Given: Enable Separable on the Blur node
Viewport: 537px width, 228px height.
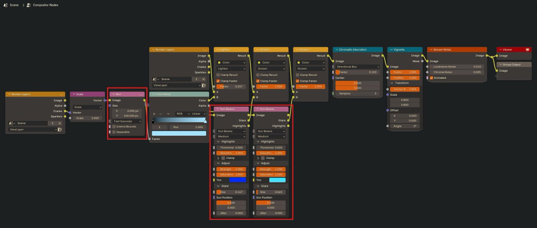Looking at the screenshot, I should (x=114, y=132).
